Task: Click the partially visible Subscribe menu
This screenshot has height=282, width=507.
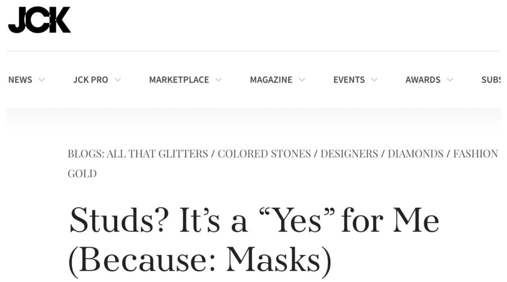Action: (x=491, y=80)
